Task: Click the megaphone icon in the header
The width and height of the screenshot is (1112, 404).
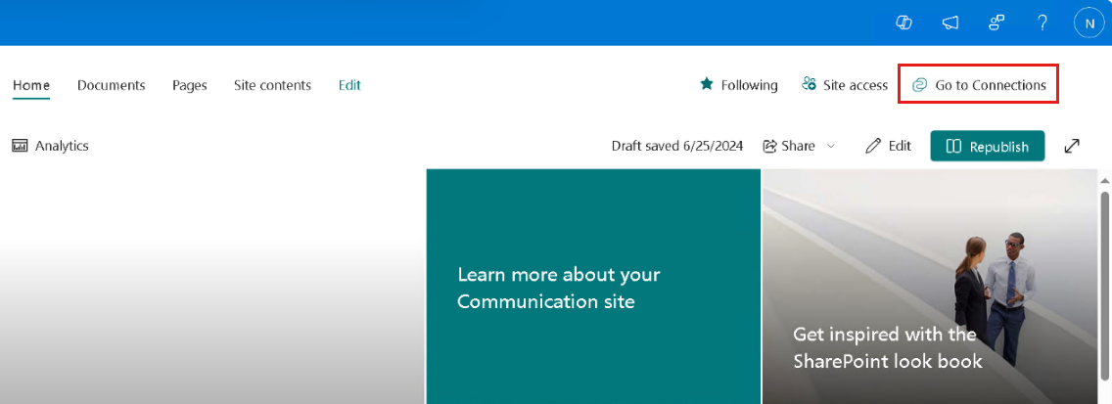Action: click(x=950, y=22)
